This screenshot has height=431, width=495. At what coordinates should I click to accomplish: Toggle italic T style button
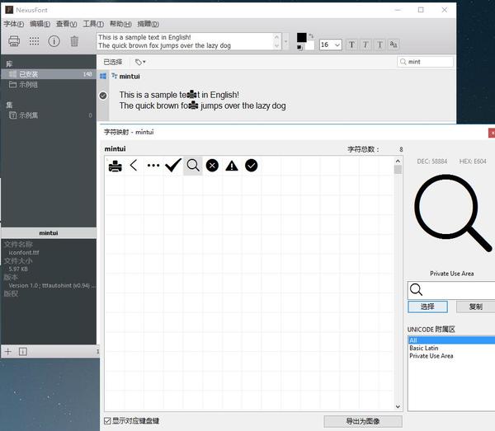coord(365,45)
